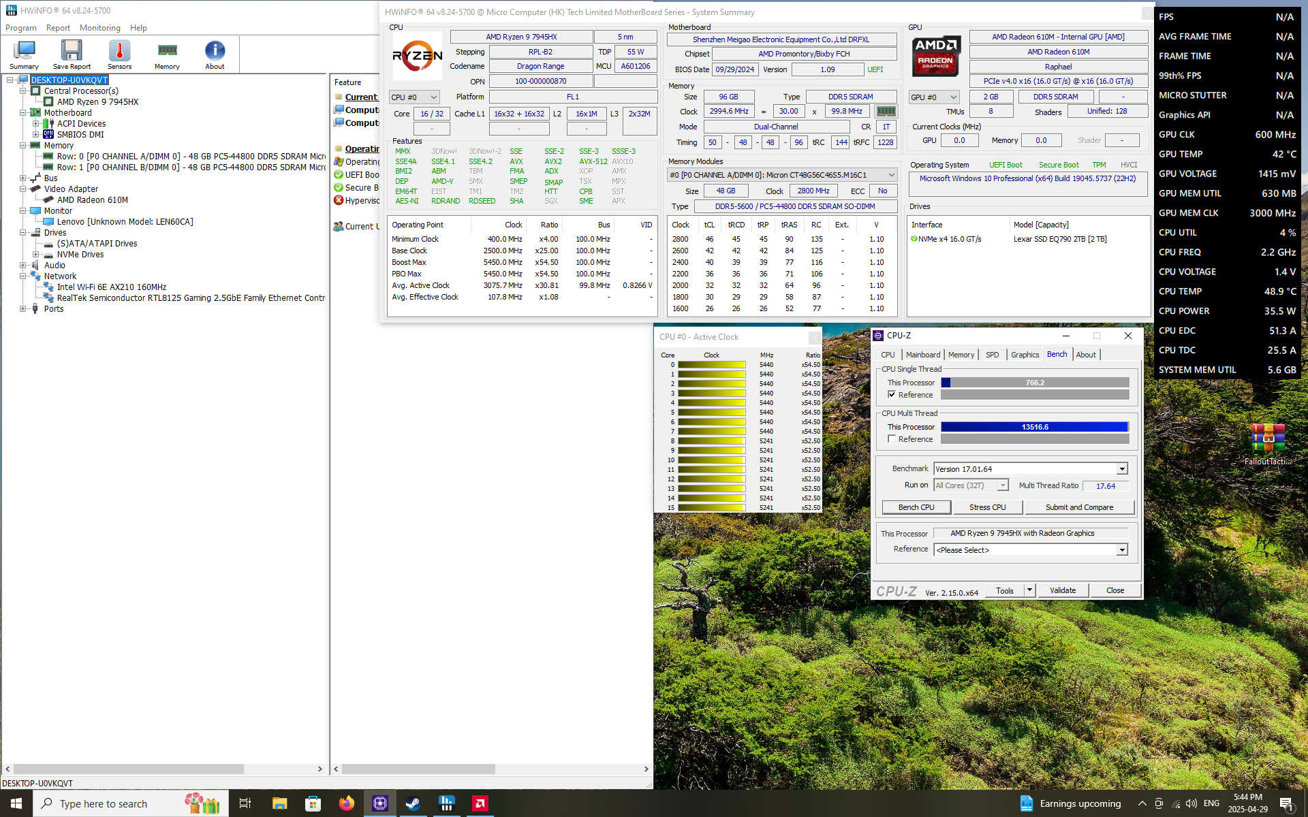Image resolution: width=1308 pixels, height=817 pixels.
Task: Expand the ACPI Devices node
Action: tap(35, 123)
